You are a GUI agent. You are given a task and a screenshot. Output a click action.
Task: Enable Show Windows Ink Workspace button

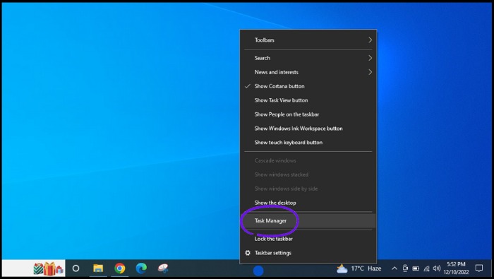coord(308,129)
